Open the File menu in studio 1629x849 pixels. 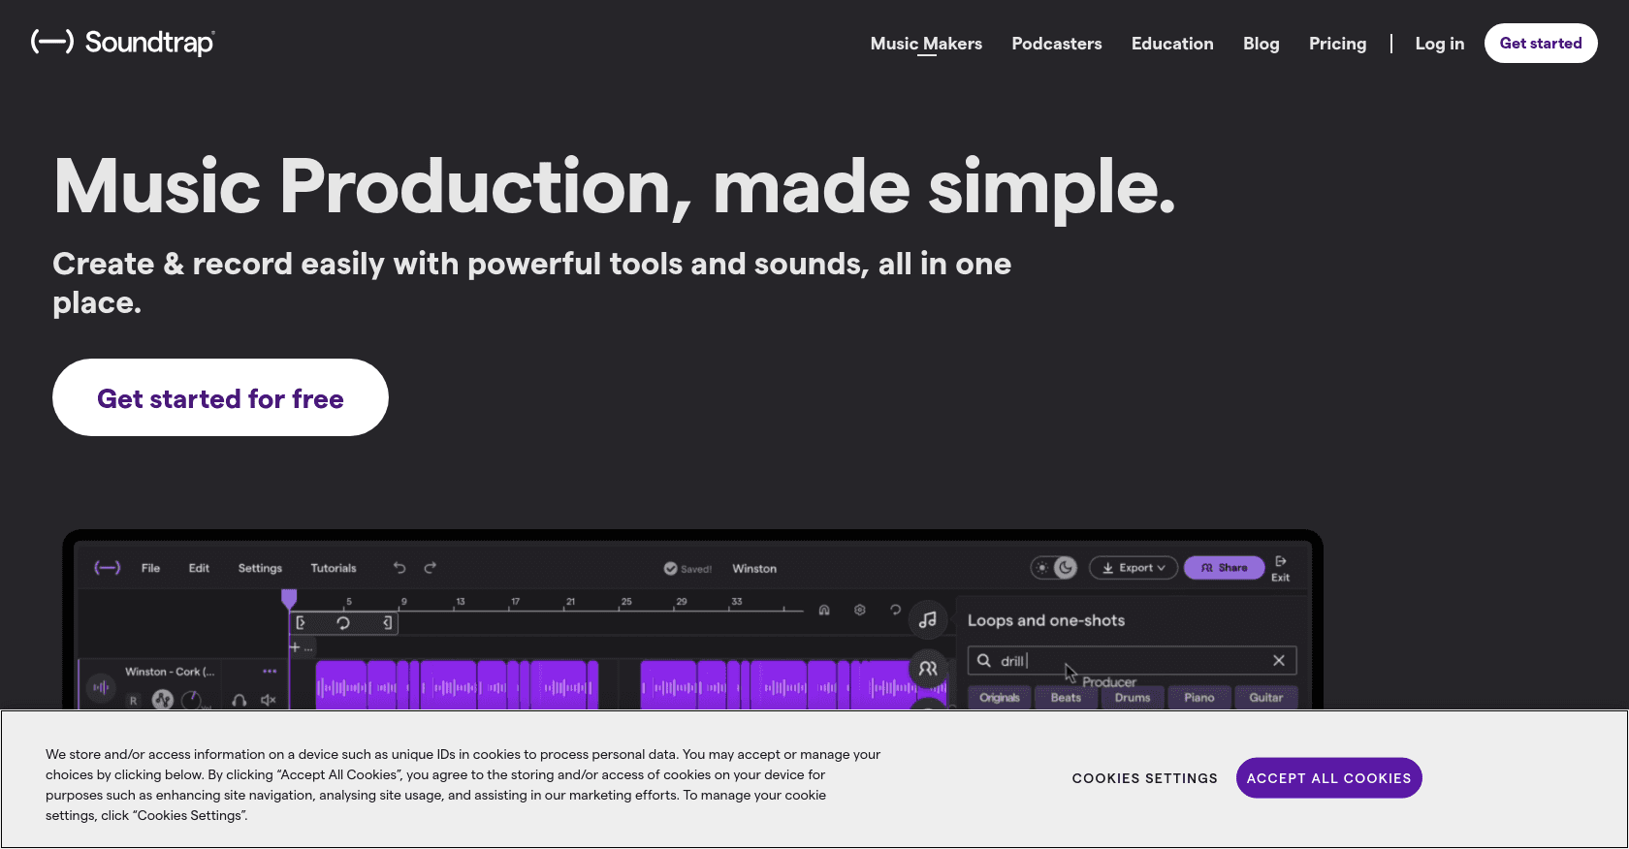tap(150, 568)
